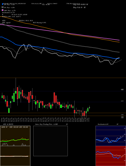Click the magenta 200 Day legend square
Viewport: 126px width, 166px height.
point(3,10)
